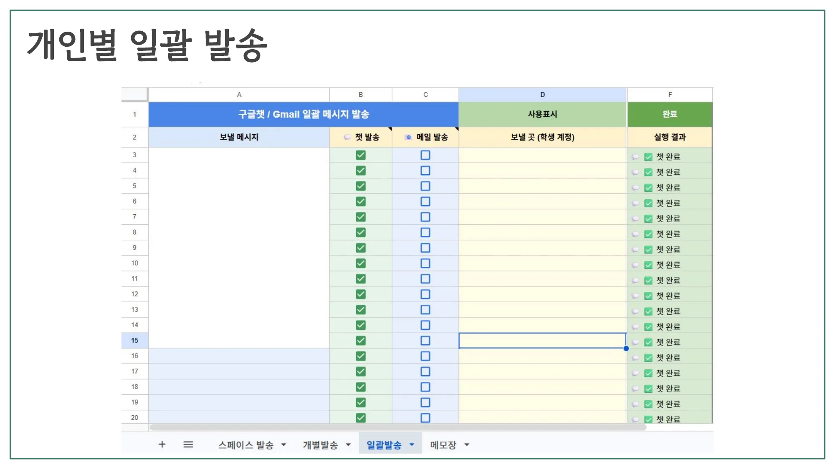Select row 15 header
Image resolution: width=835 pixels, height=469 pixels.
(134, 341)
